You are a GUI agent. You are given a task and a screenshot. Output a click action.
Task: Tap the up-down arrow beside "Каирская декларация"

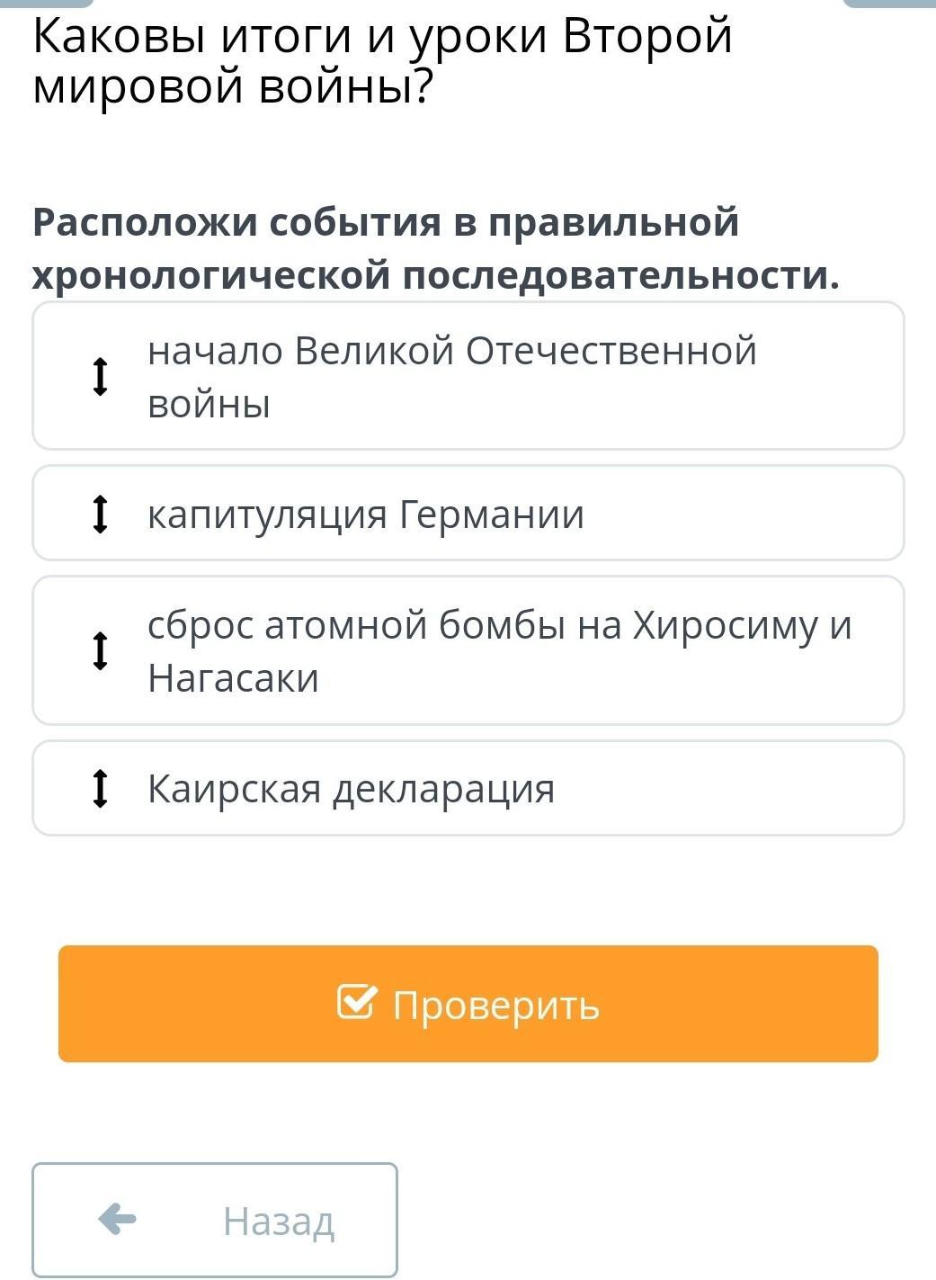101,788
